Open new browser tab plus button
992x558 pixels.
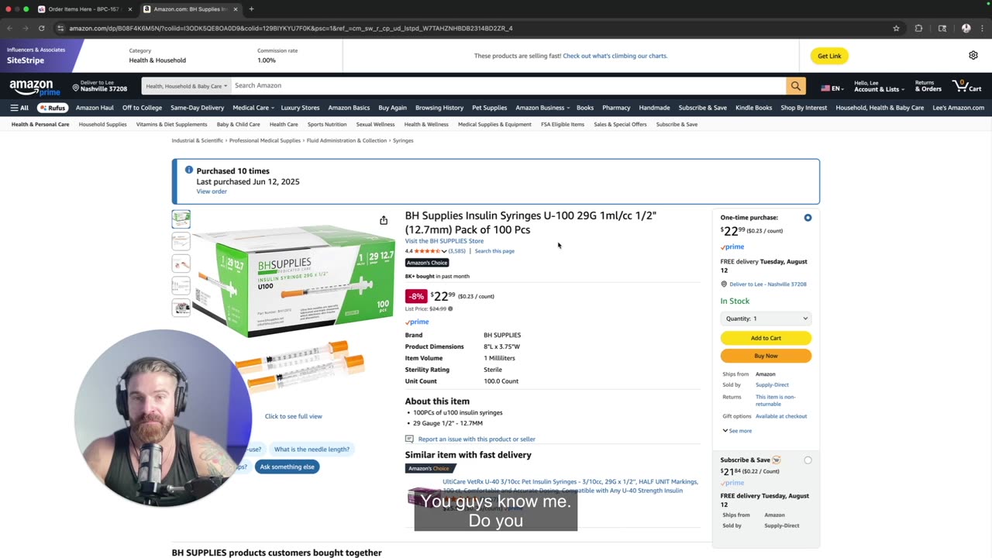click(251, 9)
